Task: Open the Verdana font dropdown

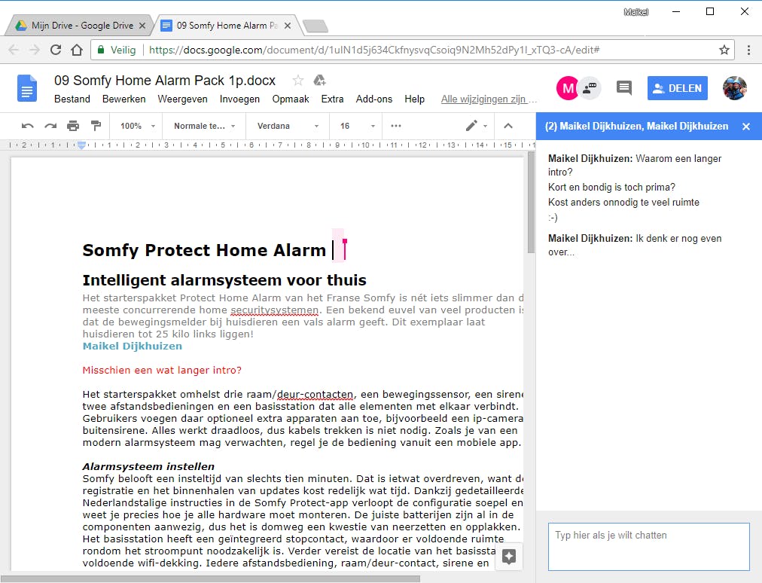Action: [288, 126]
